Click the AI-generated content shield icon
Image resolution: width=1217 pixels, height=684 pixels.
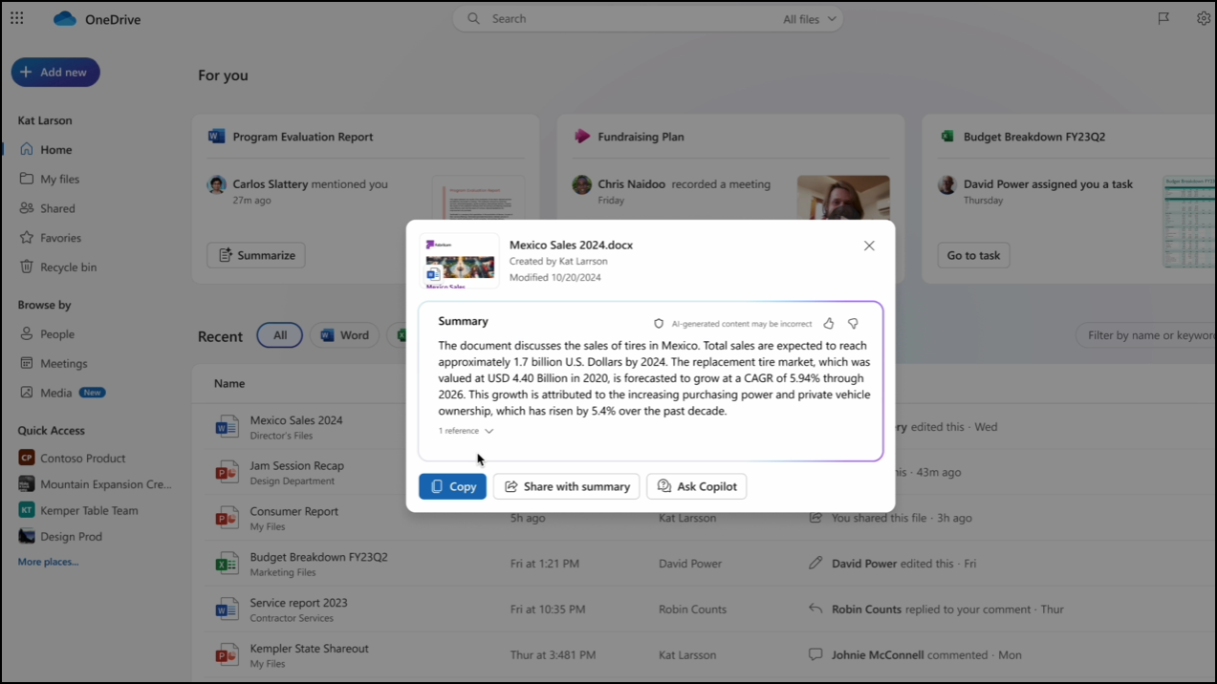659,324
